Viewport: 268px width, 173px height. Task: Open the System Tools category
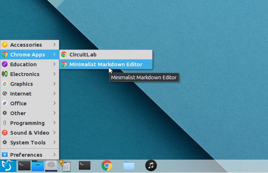[x=29, y=142]
